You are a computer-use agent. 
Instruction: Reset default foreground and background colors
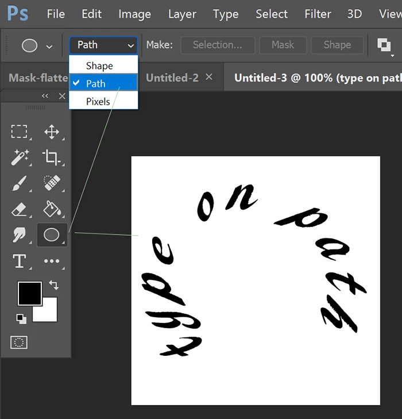(21, 319)
